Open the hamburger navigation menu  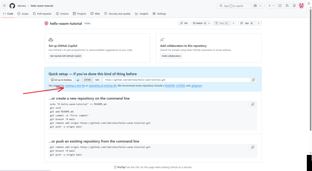click(x=4, y=6)
